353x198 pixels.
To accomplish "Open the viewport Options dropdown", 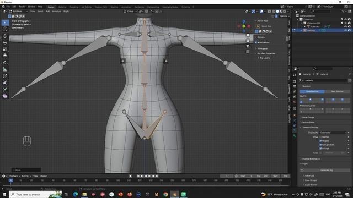I will (x=285, y=16).
